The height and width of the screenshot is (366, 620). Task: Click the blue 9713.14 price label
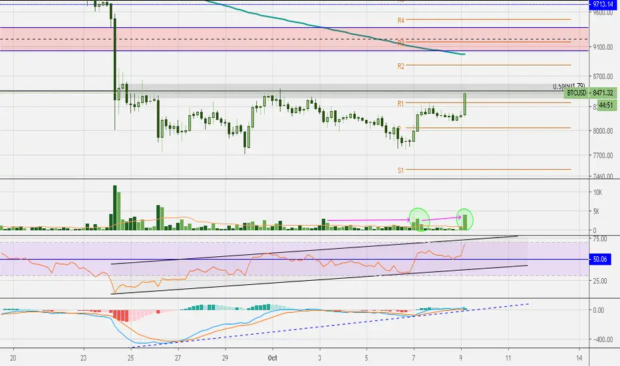tap(603, 5)
